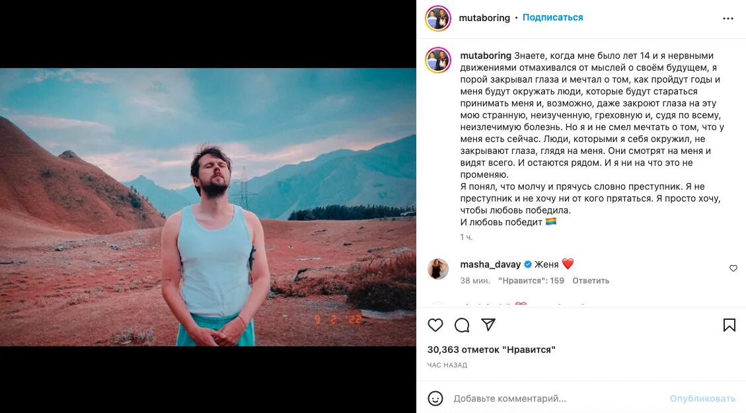Follow the account via Подписаться
The image size is (746, 413).
click(x=552, y=18)
